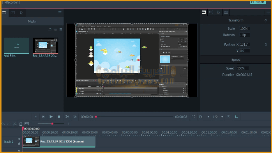Activate the crop tool

tap(237, 117)
